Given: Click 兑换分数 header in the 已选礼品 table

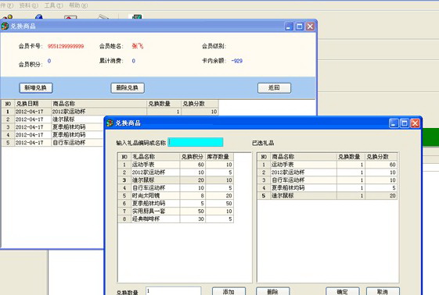Looking at the screenshot, I should (381, 157).
